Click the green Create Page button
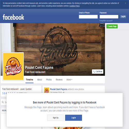 [x=112, y=26]
